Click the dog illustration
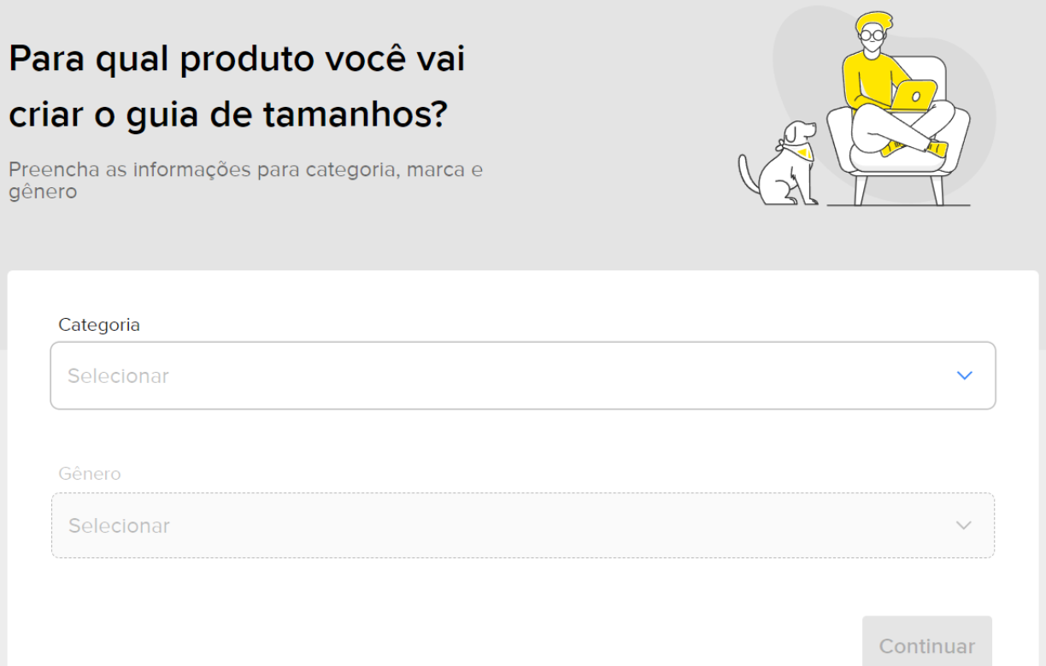Viewport: 1046px width, 666px height. click(778, 163)
